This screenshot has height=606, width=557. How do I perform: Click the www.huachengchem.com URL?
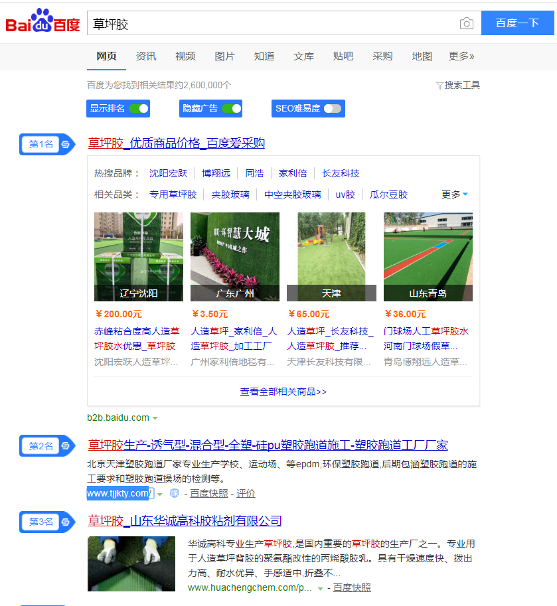(250, 588)
